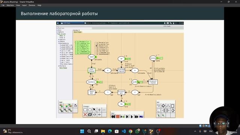This screenshot has height=135, width=240.
Task: Open the VirtualBox Devices menu
Action: click(32, 5)
